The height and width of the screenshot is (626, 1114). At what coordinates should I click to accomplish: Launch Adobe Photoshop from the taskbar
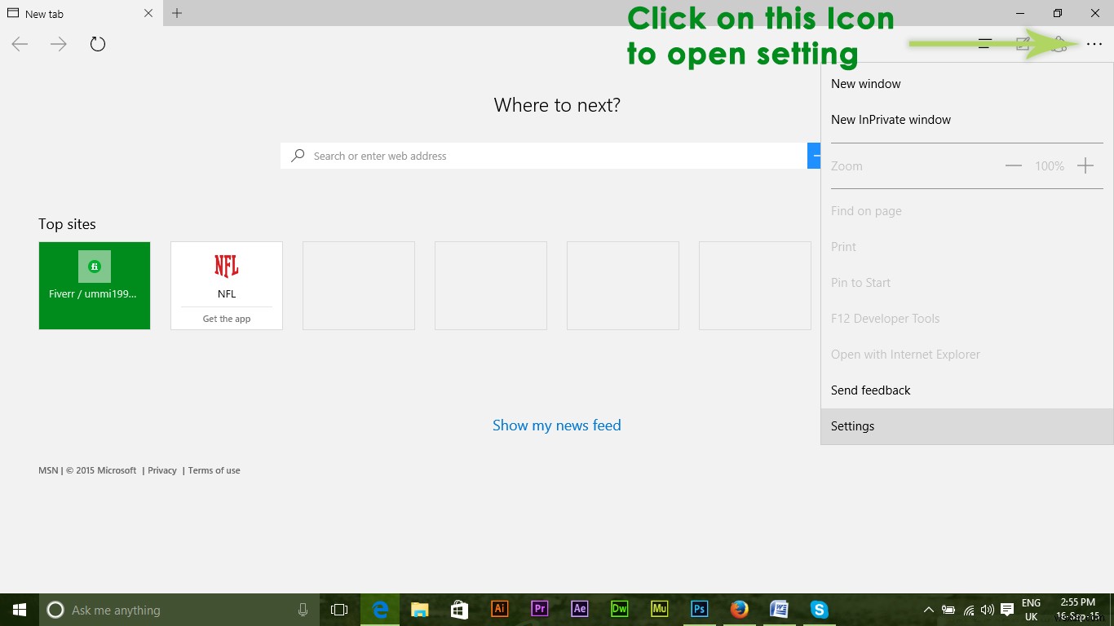click(699, 609)
